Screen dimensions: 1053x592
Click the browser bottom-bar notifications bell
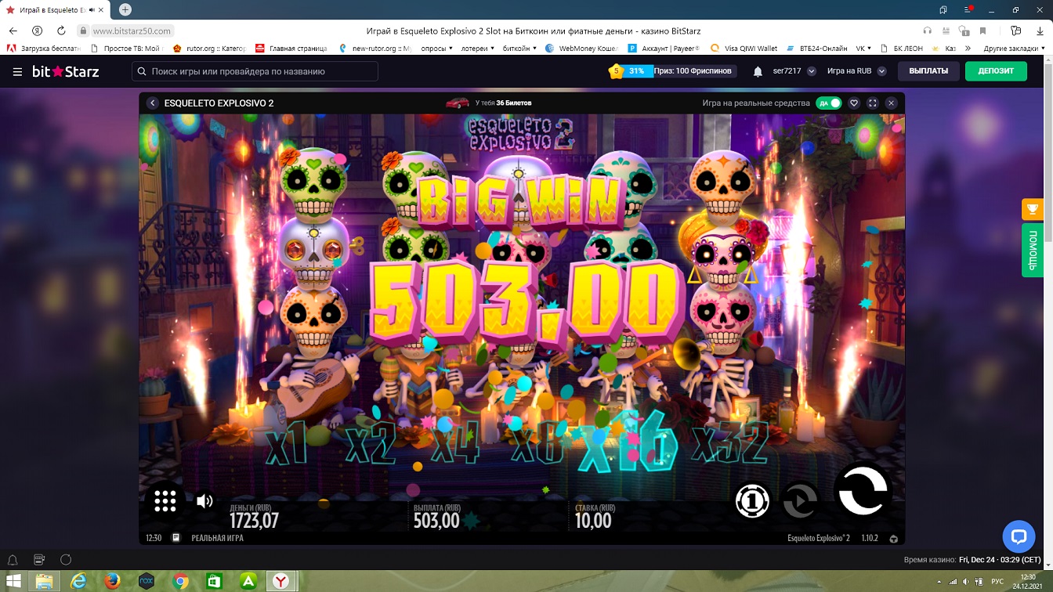[x=13, y=560]
